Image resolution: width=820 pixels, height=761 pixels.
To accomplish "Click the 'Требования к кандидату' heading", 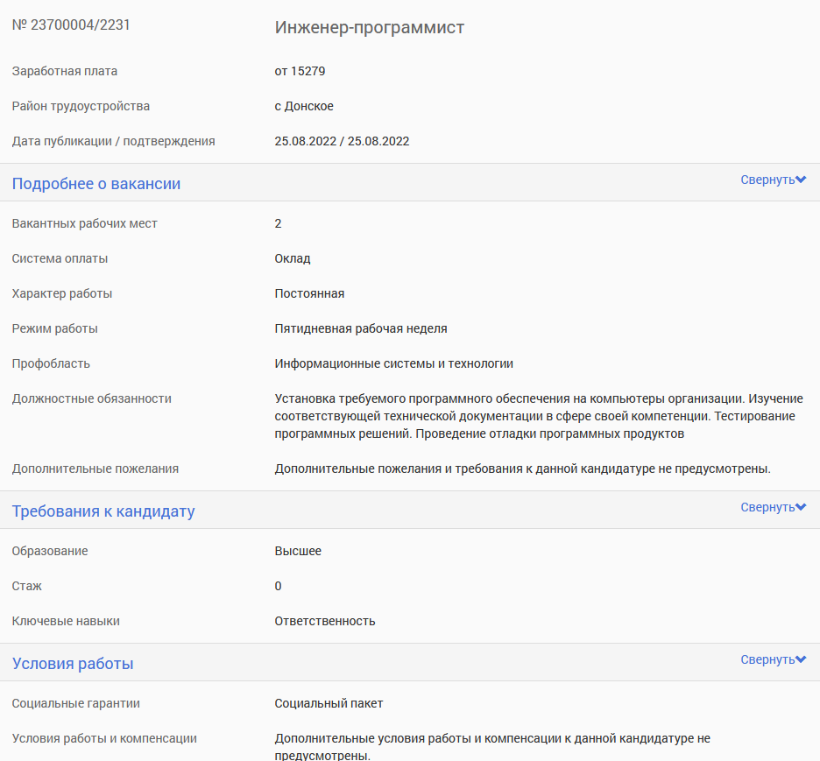I will (x=103, y=511).
